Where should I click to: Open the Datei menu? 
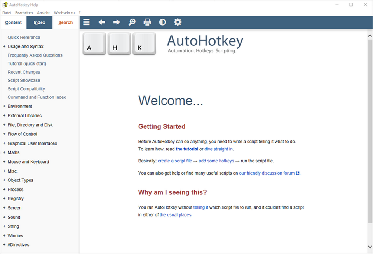coord(6,12)
